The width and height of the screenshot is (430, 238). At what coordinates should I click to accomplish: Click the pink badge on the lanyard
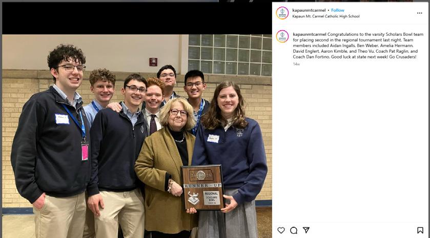pos(85,153)
